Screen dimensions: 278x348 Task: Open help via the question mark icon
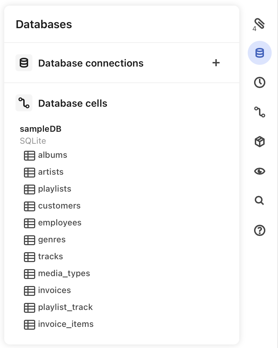coord(259,230)
